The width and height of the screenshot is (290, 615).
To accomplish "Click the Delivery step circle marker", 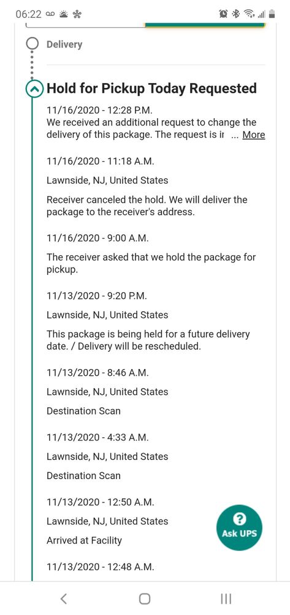I will point(32,44).
